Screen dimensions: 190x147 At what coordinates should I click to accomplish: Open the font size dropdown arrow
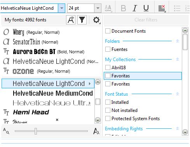point(98,8)
